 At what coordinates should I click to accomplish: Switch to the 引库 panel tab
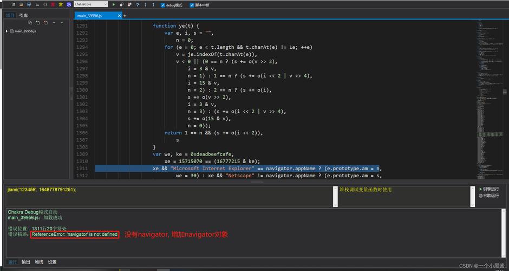[23, 15]
